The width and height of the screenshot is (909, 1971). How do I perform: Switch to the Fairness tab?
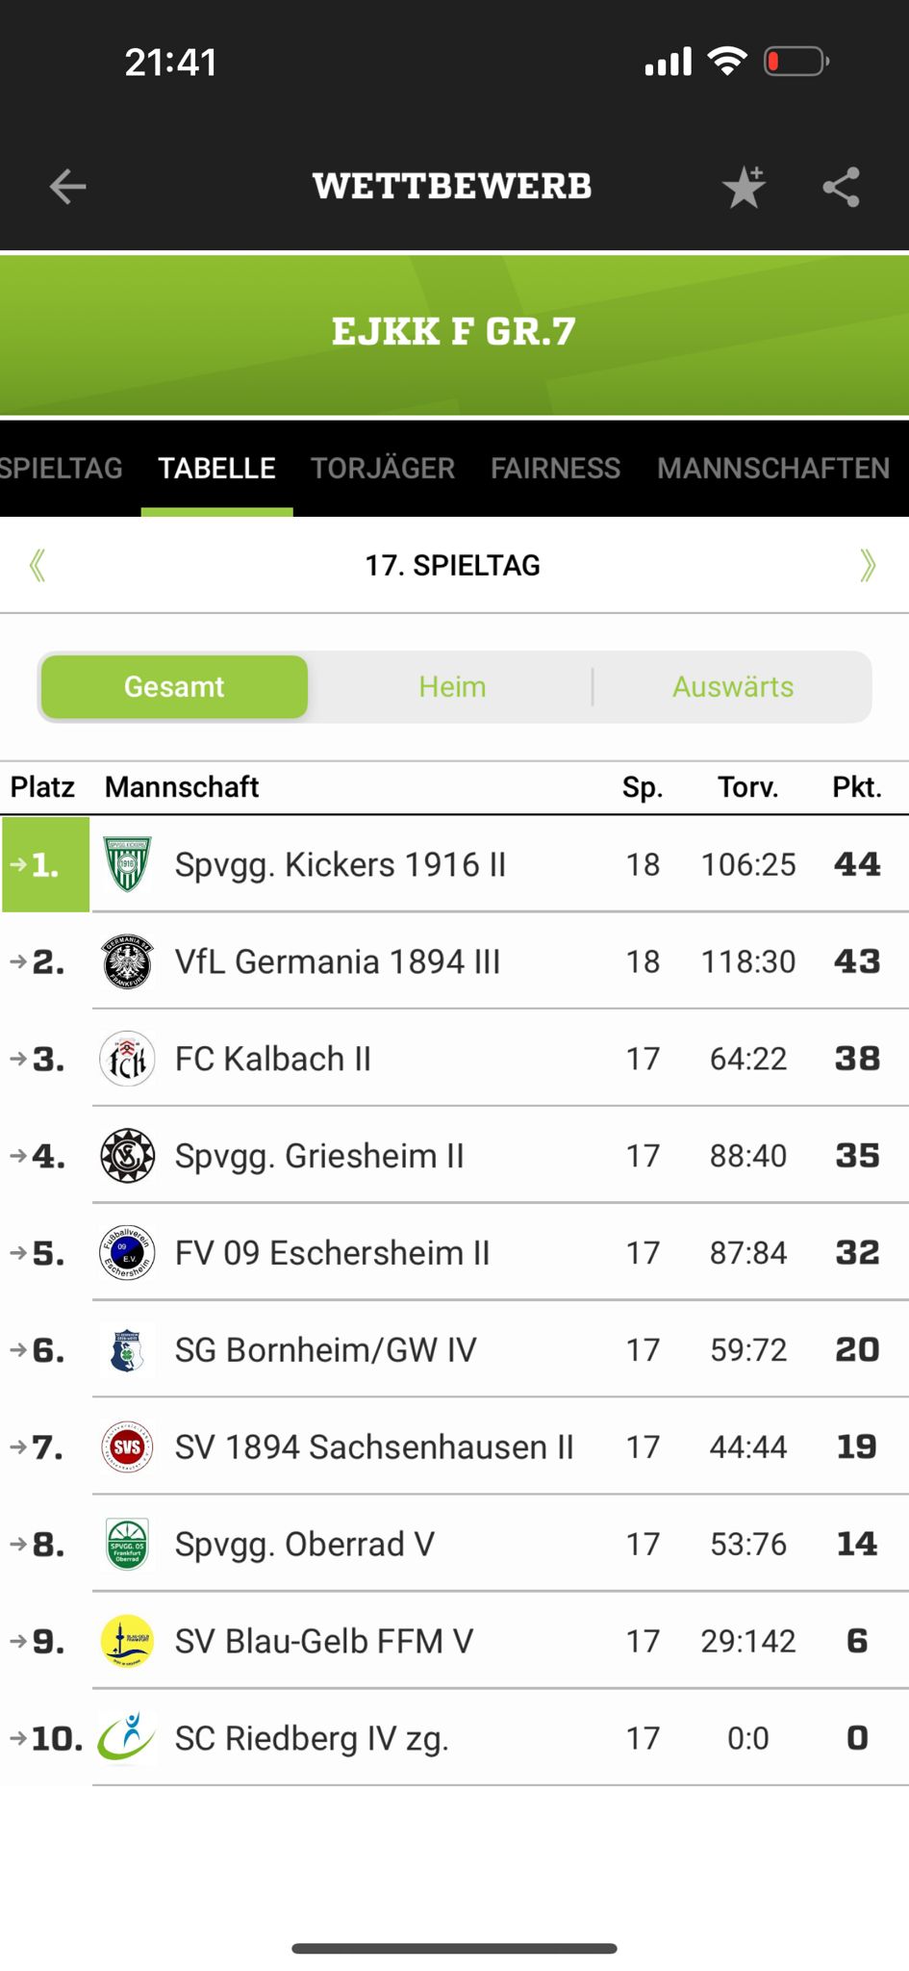click(x=556, y=468)
